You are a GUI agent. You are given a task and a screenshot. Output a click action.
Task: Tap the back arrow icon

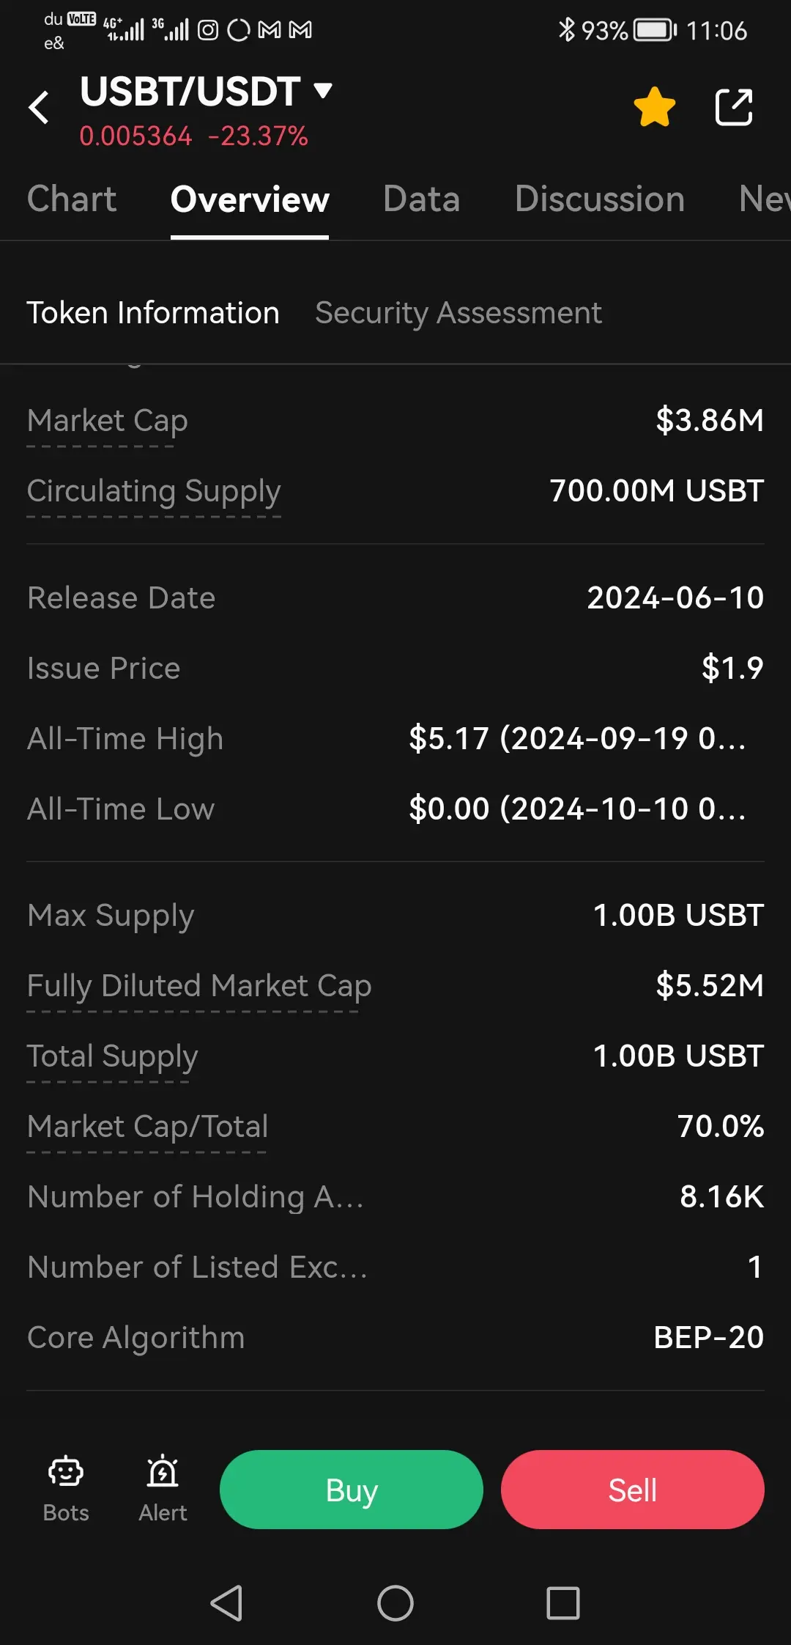(39, 108)
